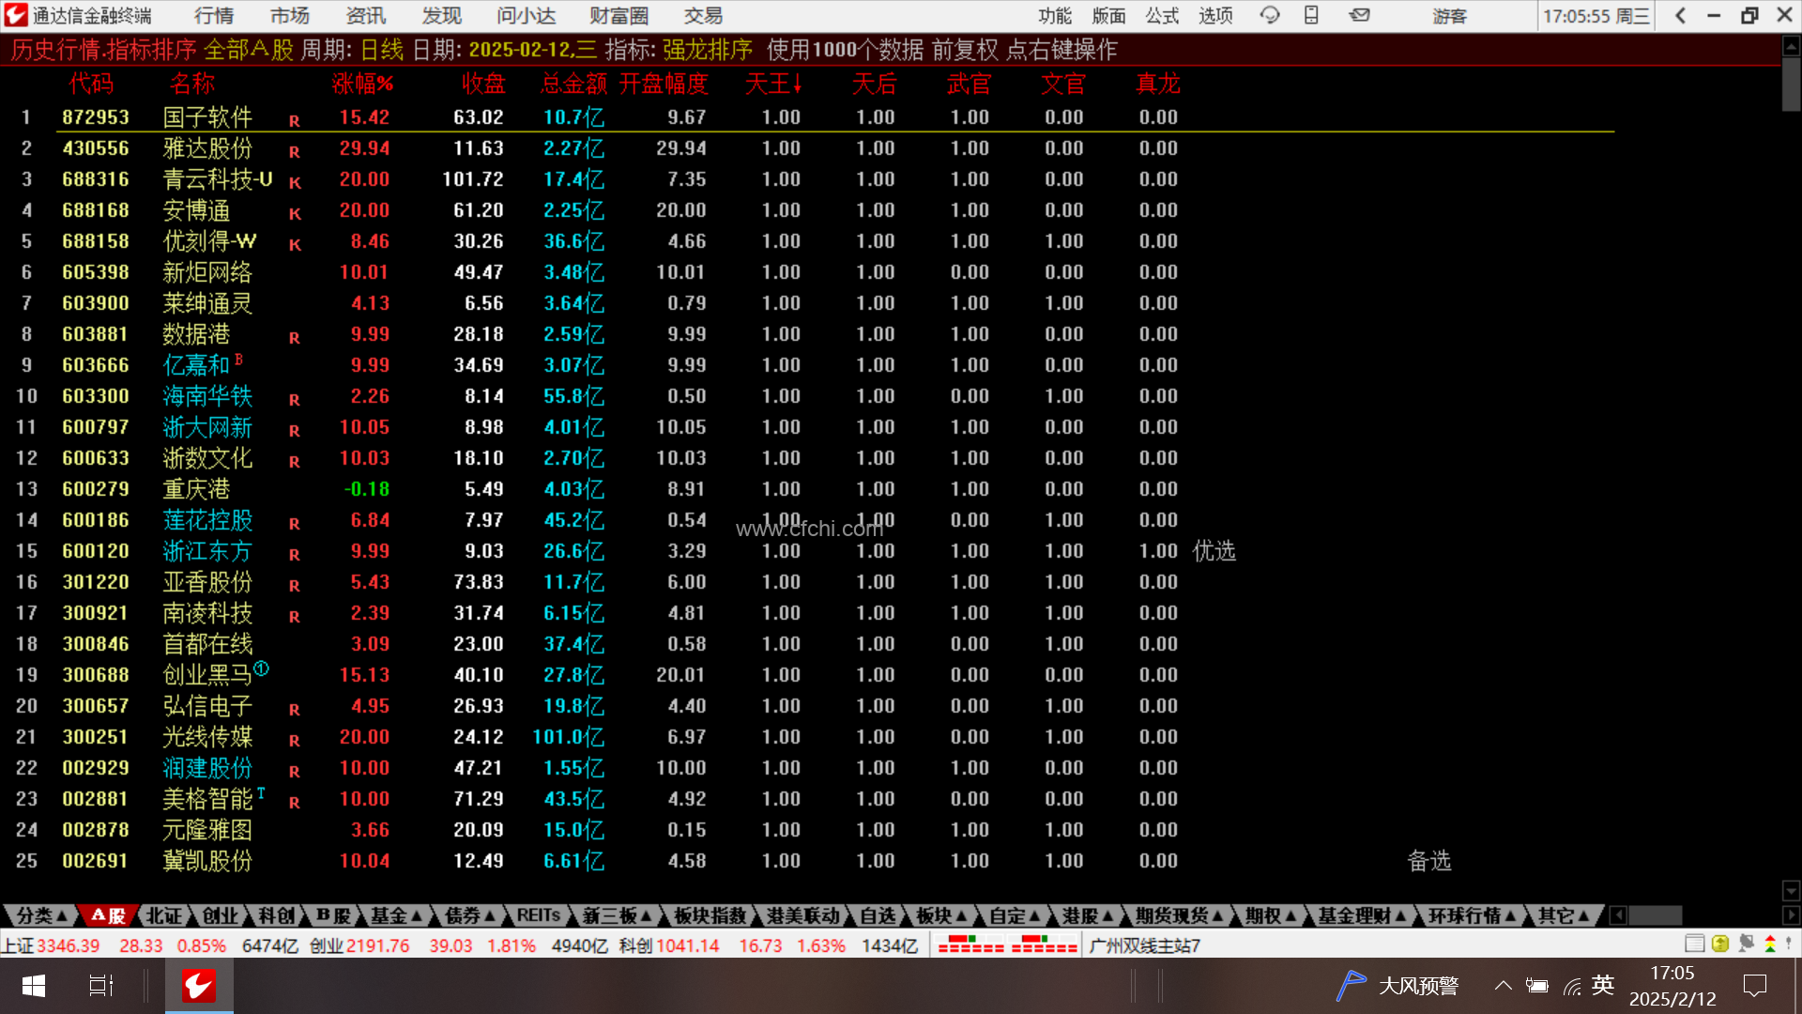
Task: Switch to the 科创 tab
Action: click(x=277, y=915)
